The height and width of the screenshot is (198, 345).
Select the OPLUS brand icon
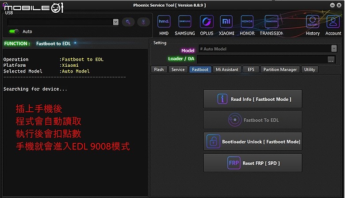pos(207,22)
